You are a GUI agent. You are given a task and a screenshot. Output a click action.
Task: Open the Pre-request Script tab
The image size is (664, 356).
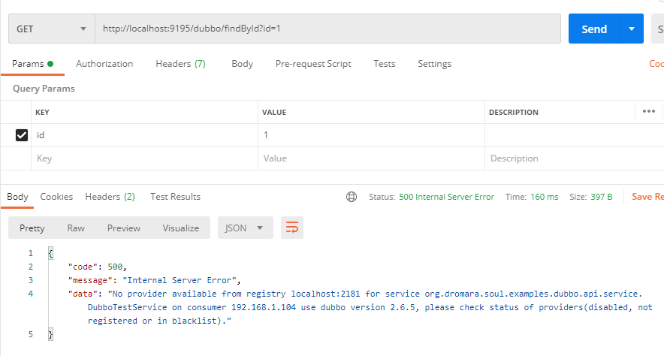313,64
